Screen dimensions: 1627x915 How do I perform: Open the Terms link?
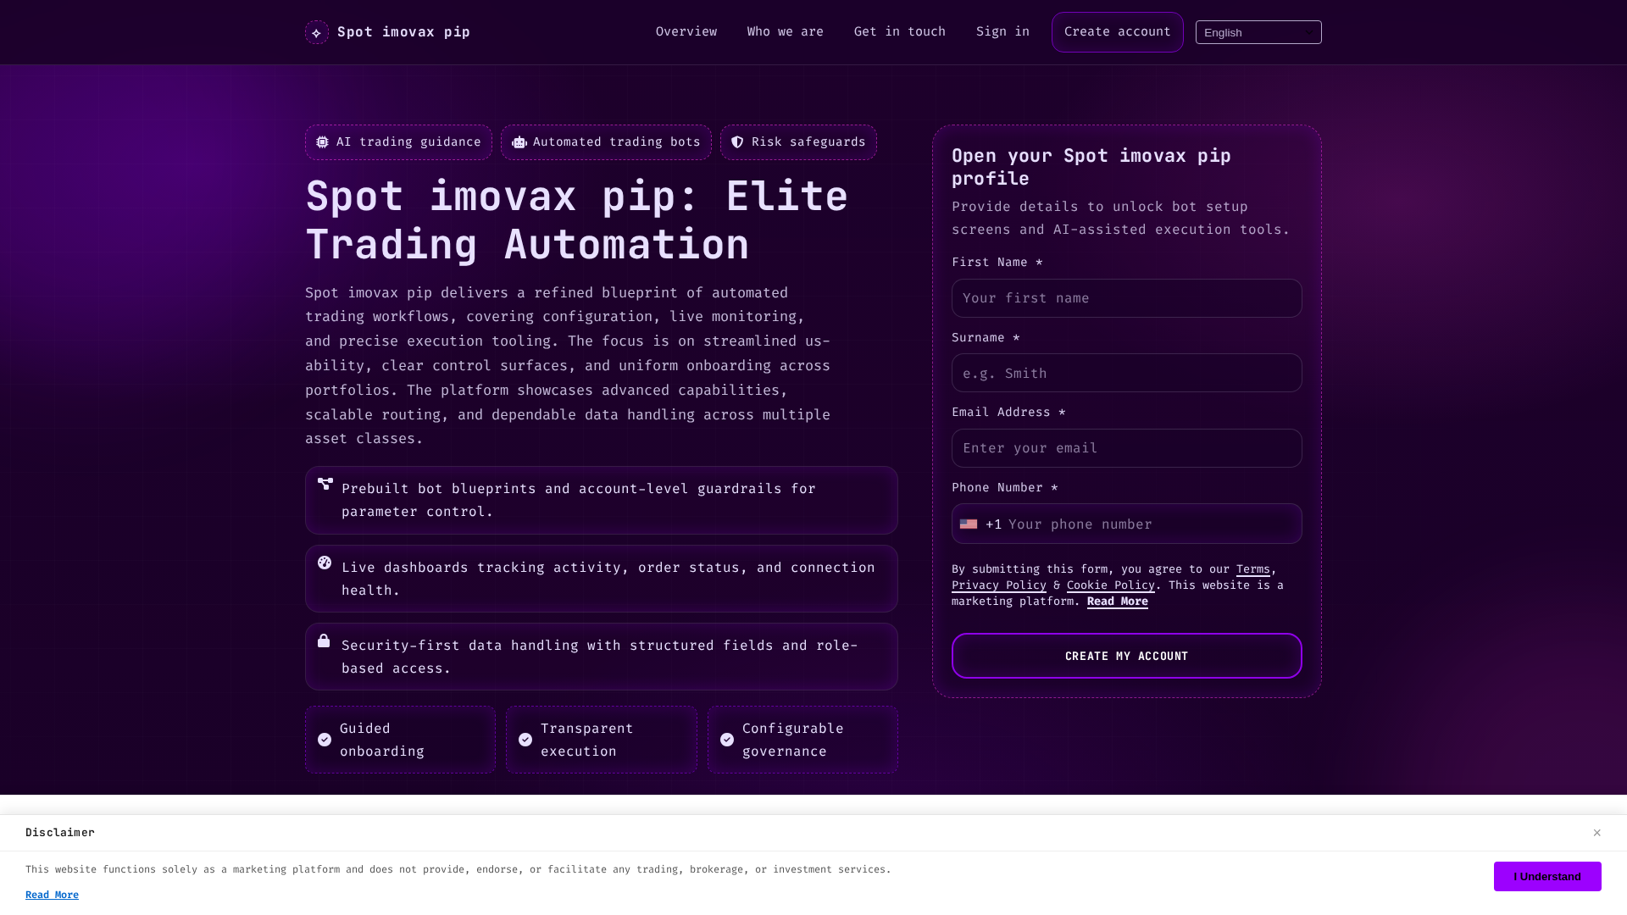click(x=1253, y=569)
